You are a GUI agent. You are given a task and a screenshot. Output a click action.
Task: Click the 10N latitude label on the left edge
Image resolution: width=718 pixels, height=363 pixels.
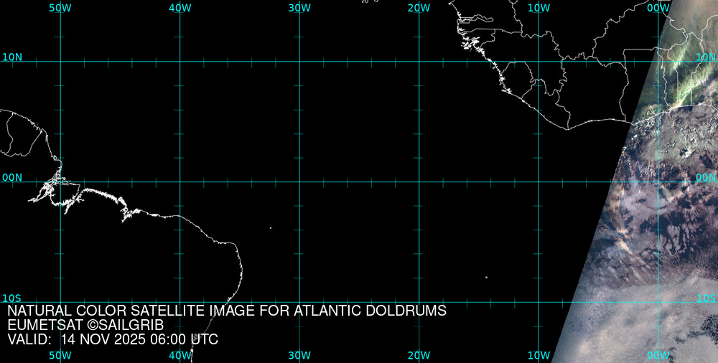[12, 57]
